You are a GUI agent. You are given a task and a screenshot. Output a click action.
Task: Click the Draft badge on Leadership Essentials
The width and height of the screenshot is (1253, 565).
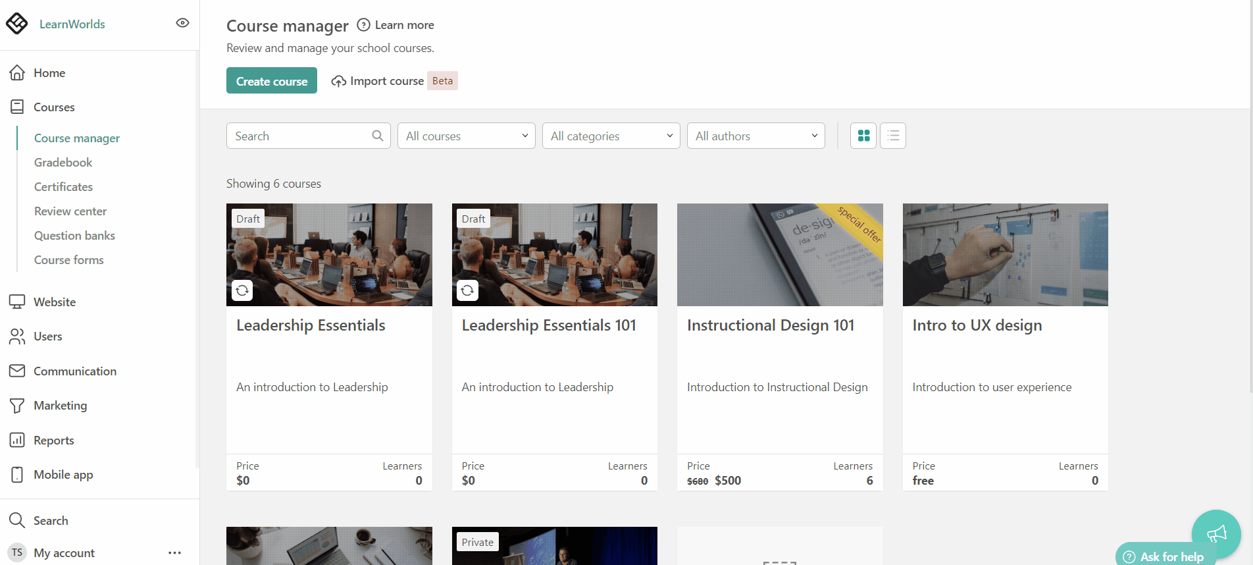click(x=248, y=219)
